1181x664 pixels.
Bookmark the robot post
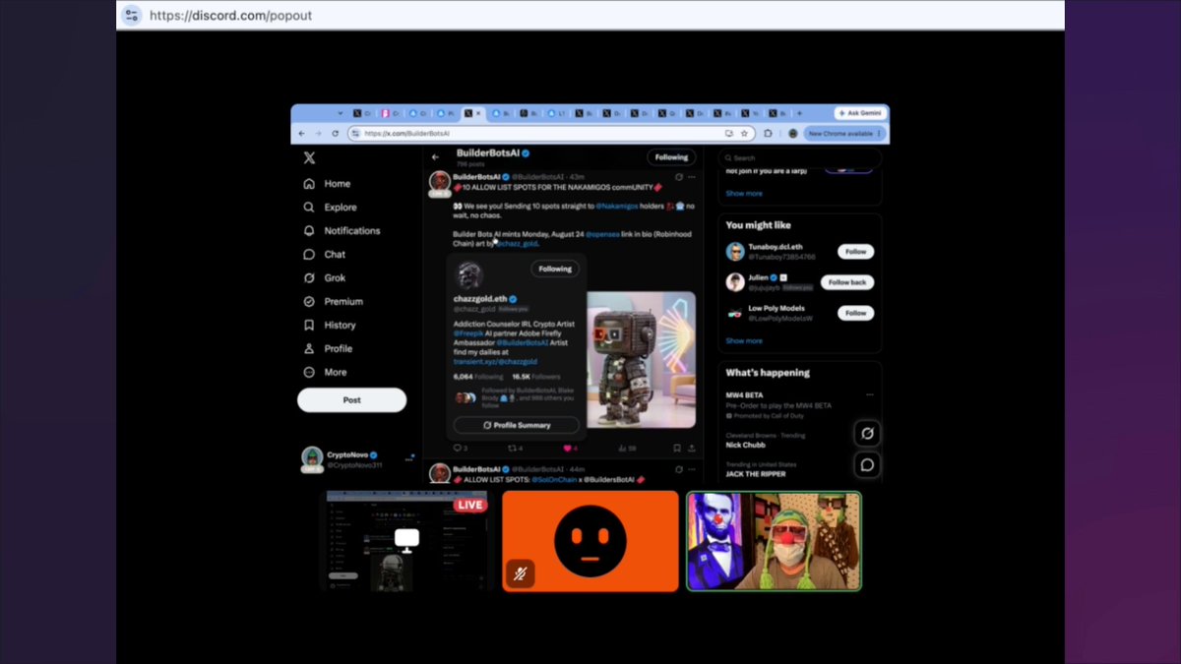(677, 449)
